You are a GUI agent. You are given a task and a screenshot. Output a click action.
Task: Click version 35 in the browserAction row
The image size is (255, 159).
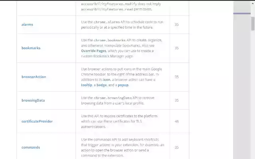point(177,77)
